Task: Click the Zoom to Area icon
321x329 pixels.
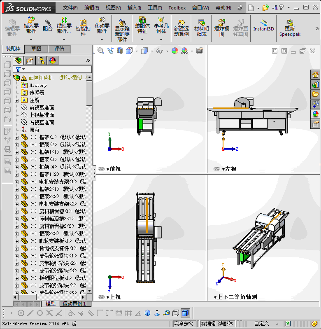Action: click(x=101, y=51)
